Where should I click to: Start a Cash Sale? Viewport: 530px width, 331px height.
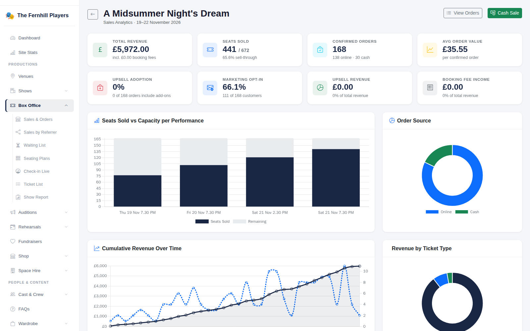click(x=504, y=13)
